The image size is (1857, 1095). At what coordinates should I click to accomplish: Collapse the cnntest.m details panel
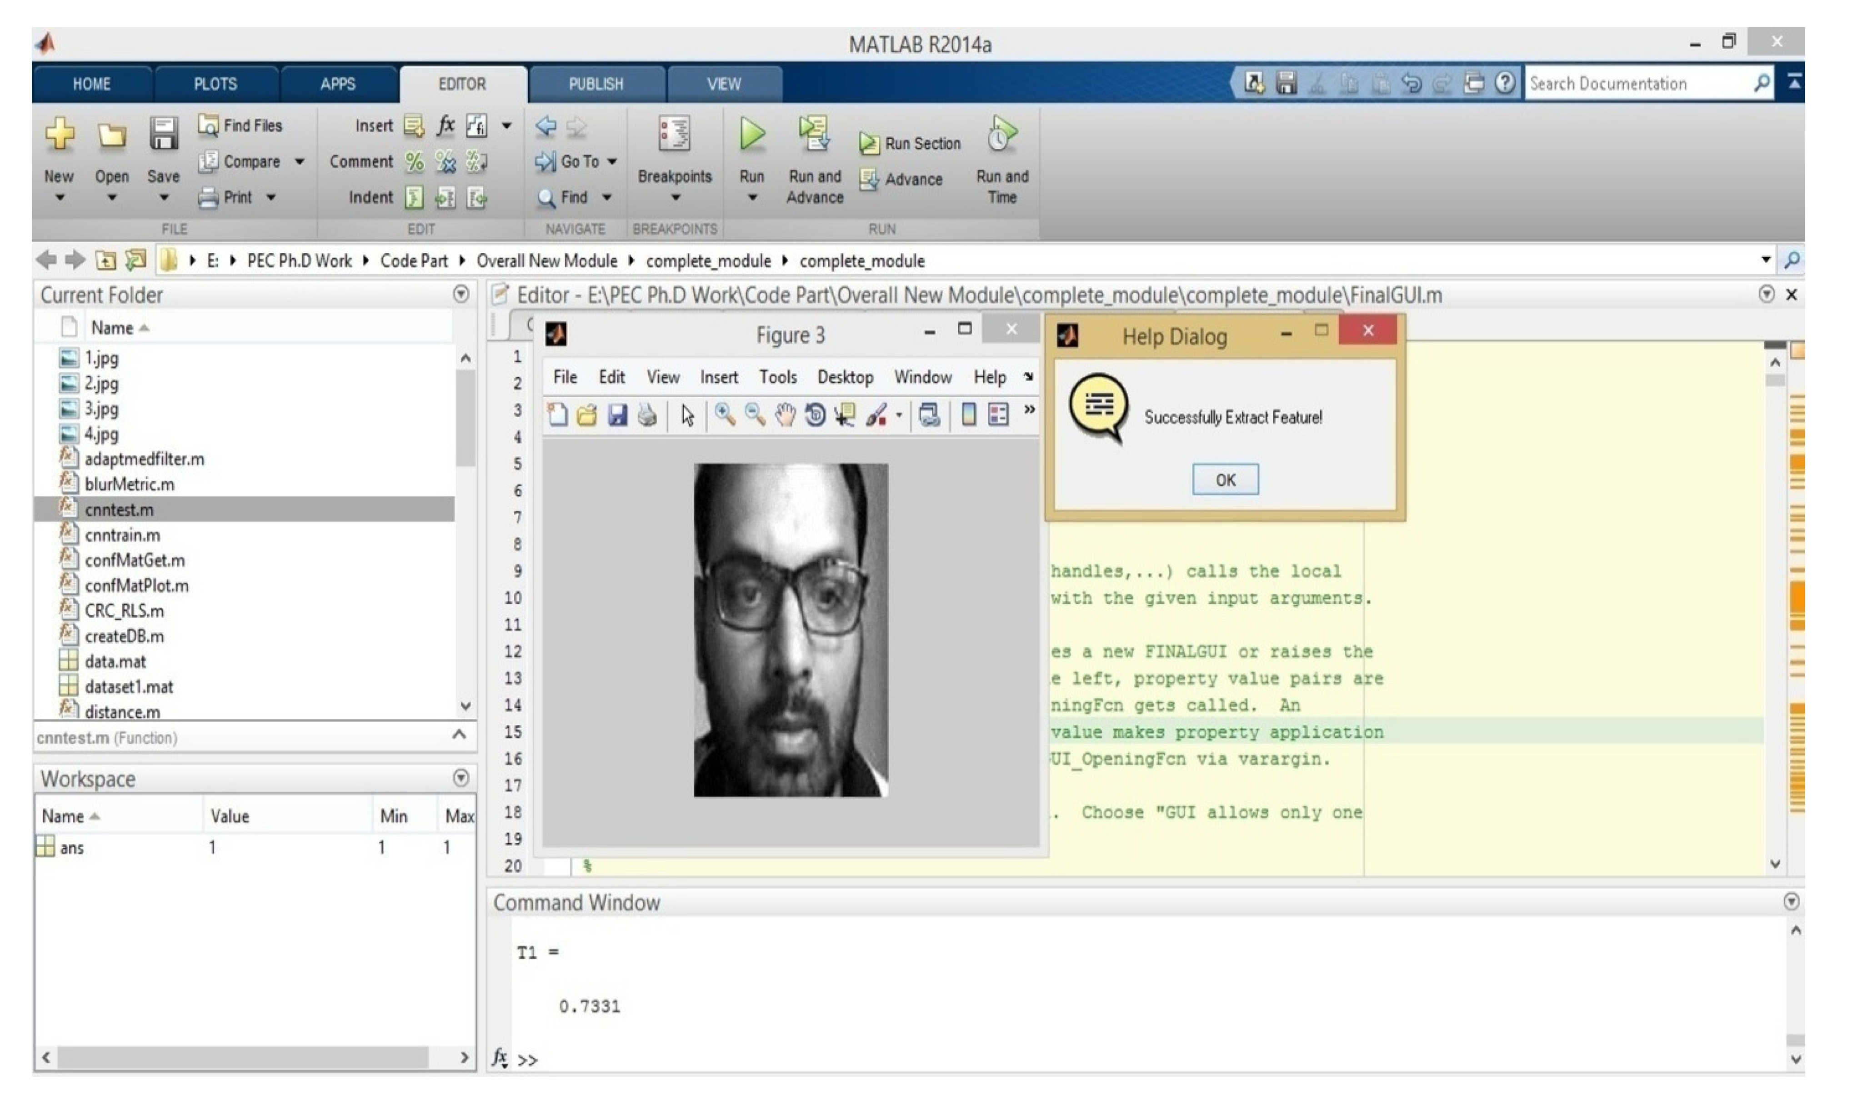(459, 735)
